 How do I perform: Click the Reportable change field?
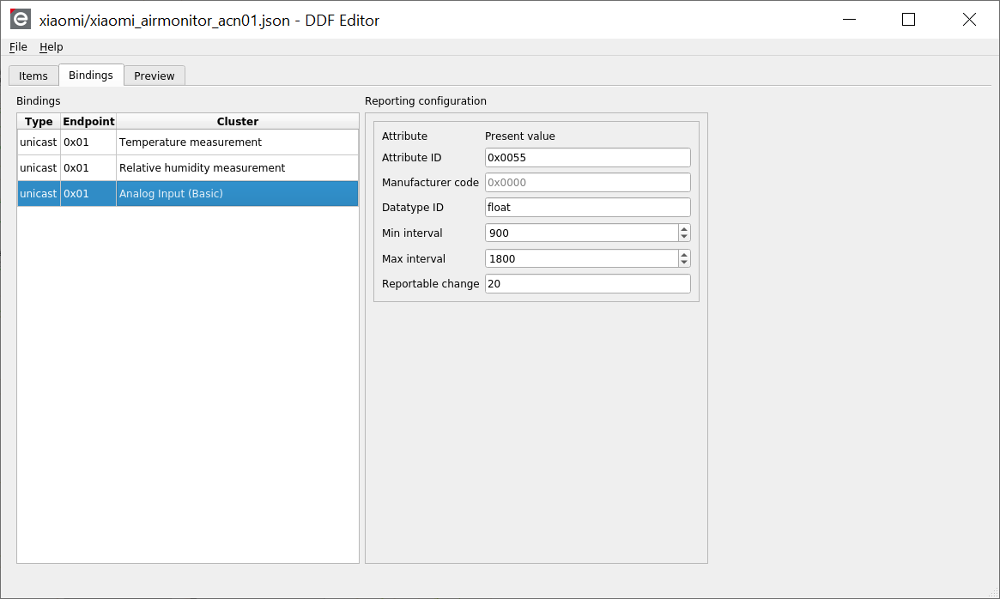pyautogui.click(x=587, y=284)
